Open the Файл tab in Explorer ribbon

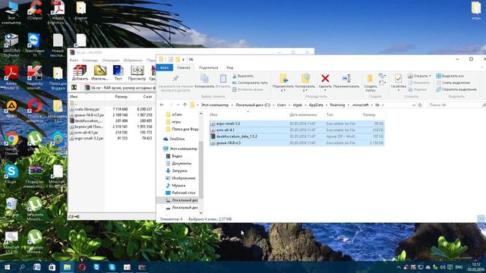(x=164, y=67)
